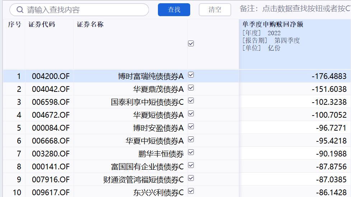The width and height of the screenshot is (351, 197).
Task: Toggle checkbox for 华夏中短债债券A
Action: 191,140
